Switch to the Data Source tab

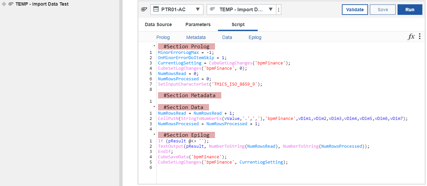158,24
